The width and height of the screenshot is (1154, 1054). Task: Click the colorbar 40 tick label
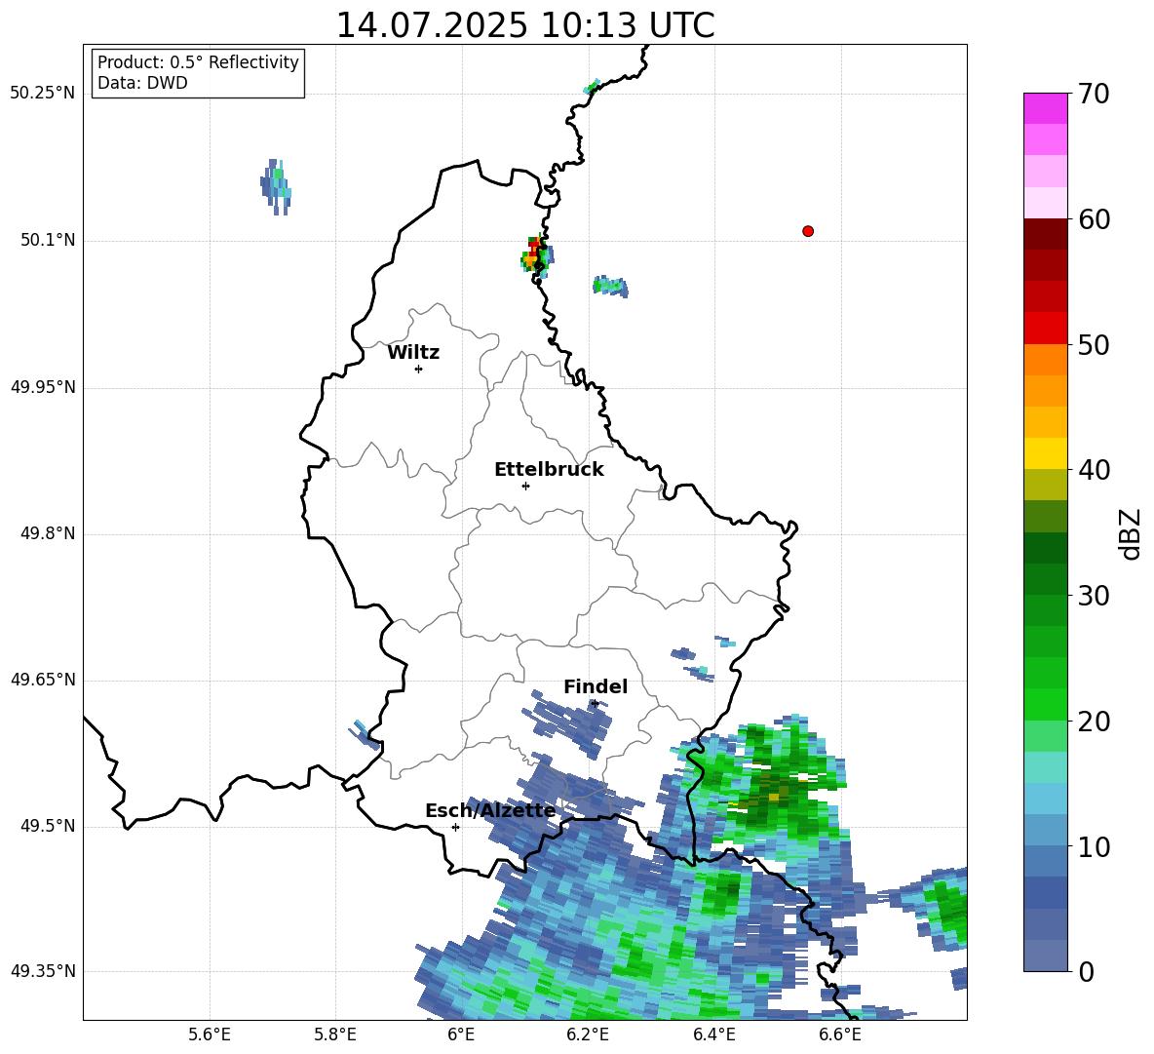point(1094,470)
